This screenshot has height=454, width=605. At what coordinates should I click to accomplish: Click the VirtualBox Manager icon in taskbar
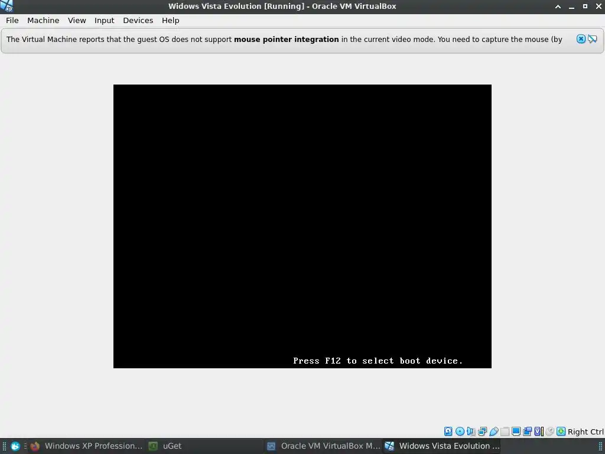tap(271, 446)
